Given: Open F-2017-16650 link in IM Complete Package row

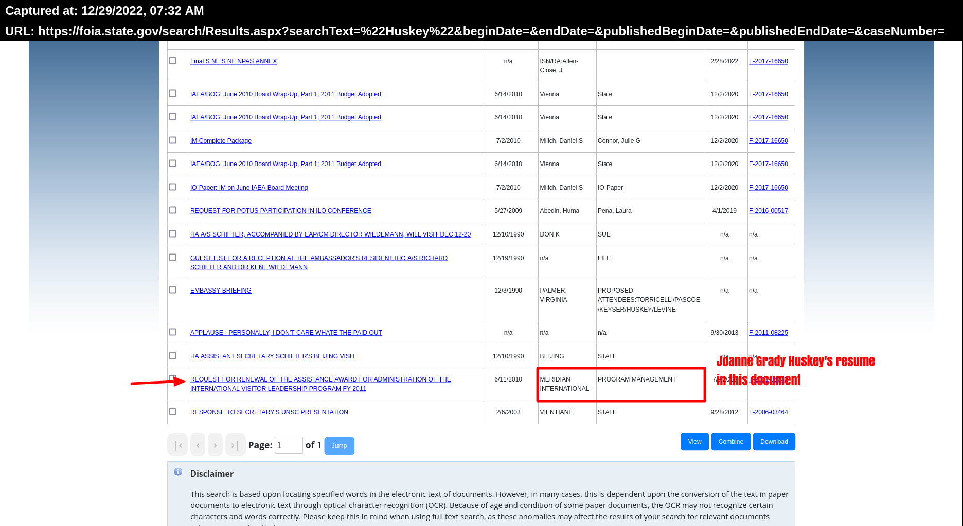Looking at the screenshot, I should click(768, 141).
